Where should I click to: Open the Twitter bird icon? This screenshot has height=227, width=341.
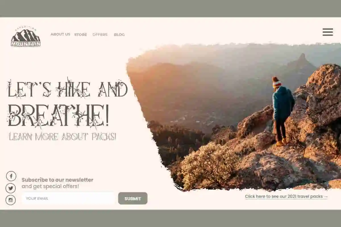tap(11, 188)
